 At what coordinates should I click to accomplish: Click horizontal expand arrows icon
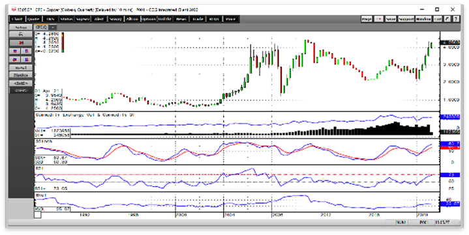[15, 59]
